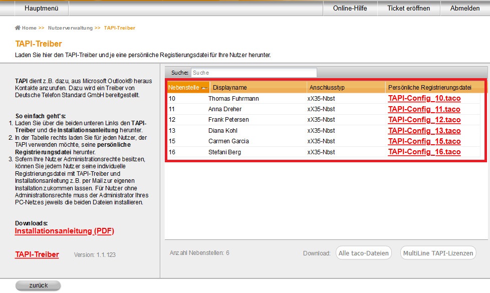Image resolution: width=490 pixels, height=293 pixels.
Task: Download TAPI-Config_13.taco file
Action: pyautogui.click(x=424, y=131)
